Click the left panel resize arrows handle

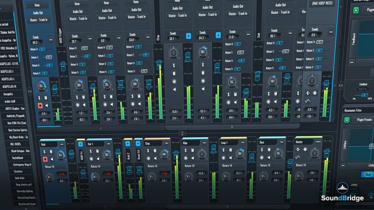click(x=29, y=91)
